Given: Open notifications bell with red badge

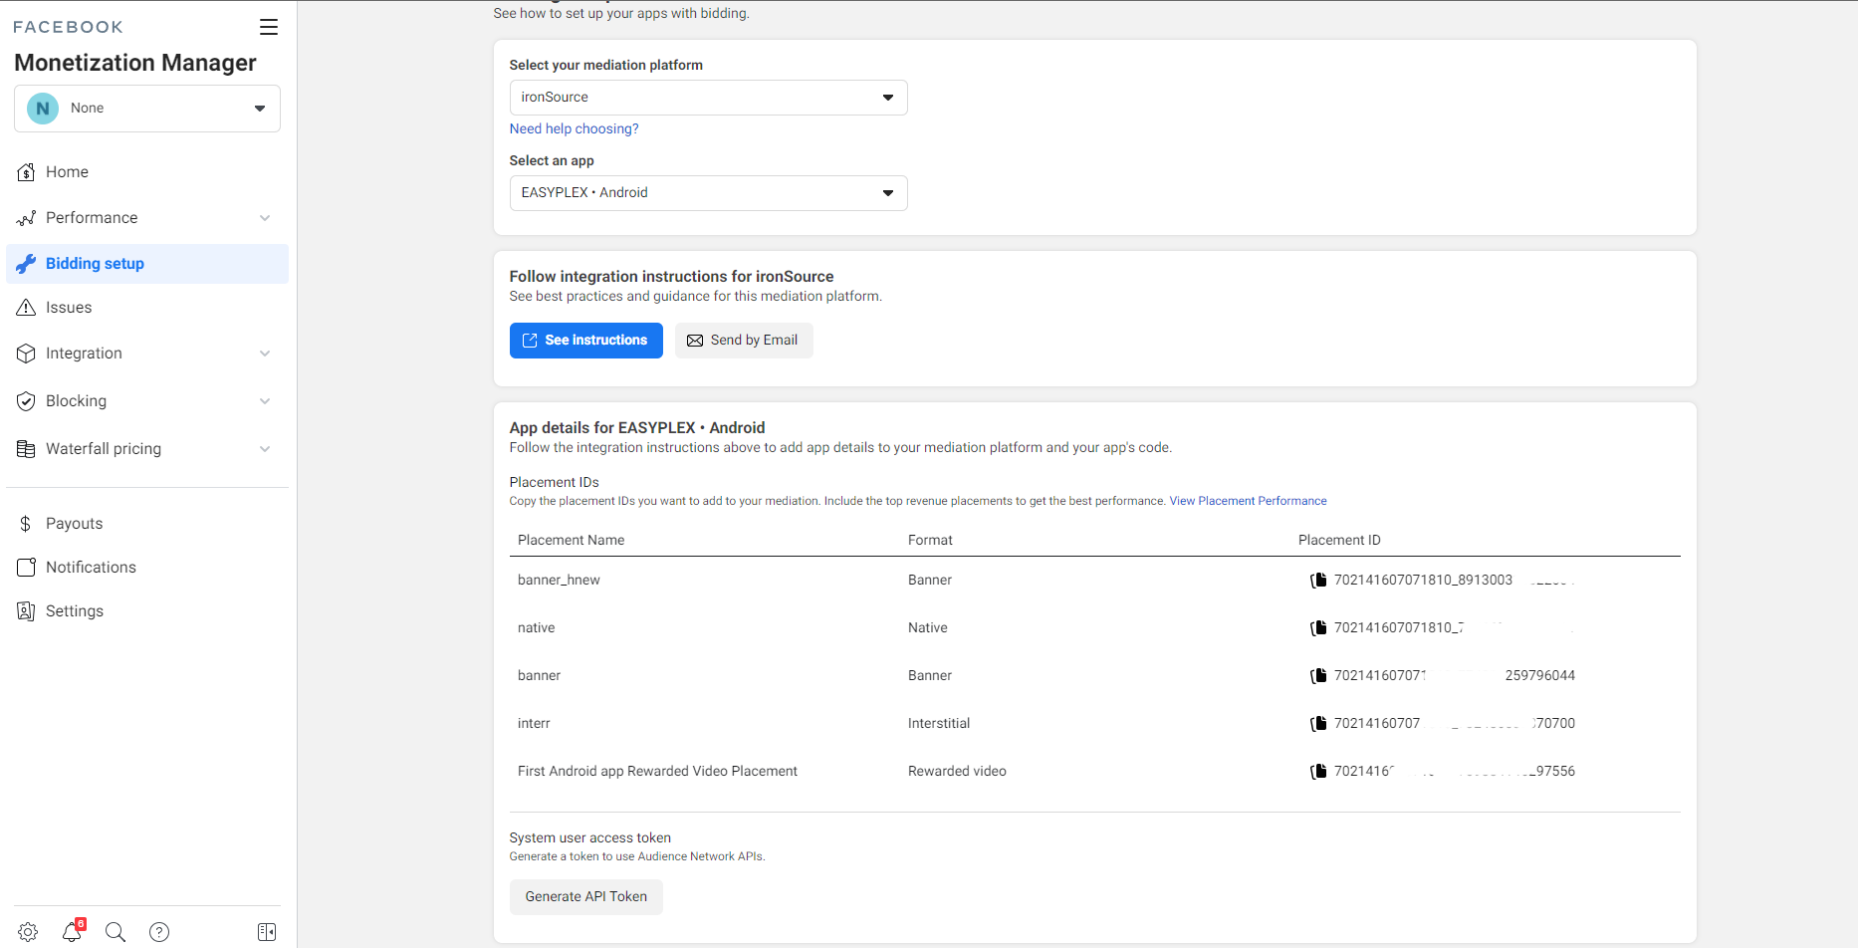Looking at the screenshot, I should pos(72,931).
